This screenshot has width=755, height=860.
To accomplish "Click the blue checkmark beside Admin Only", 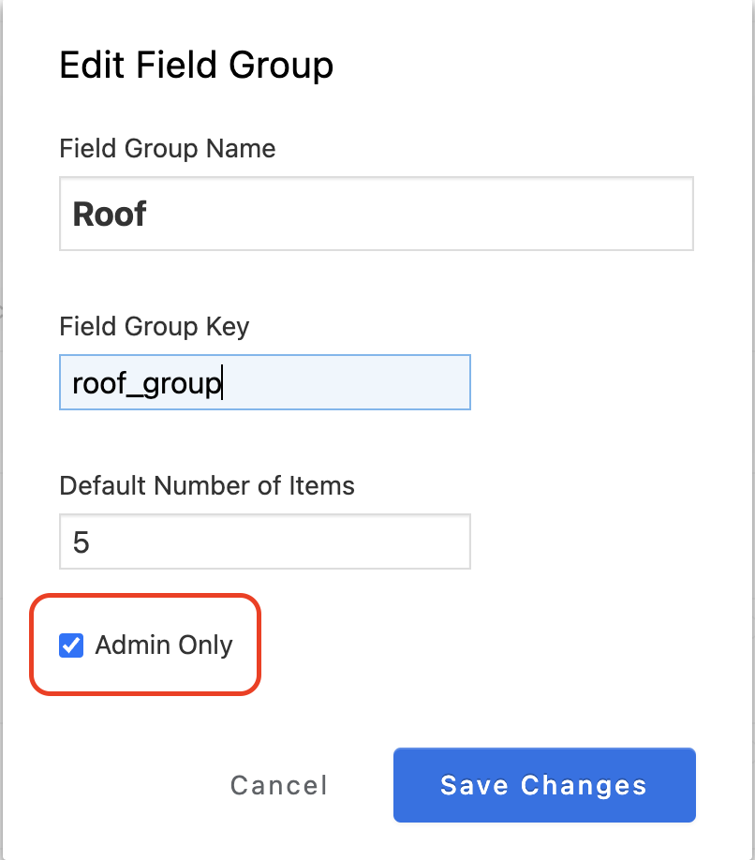I will [x=71, y=645].
